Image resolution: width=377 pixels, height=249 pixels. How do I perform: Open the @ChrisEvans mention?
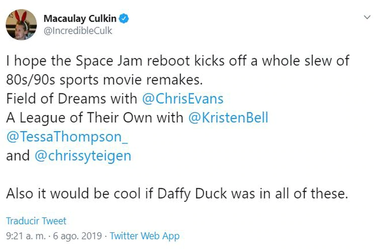(183, 99)
